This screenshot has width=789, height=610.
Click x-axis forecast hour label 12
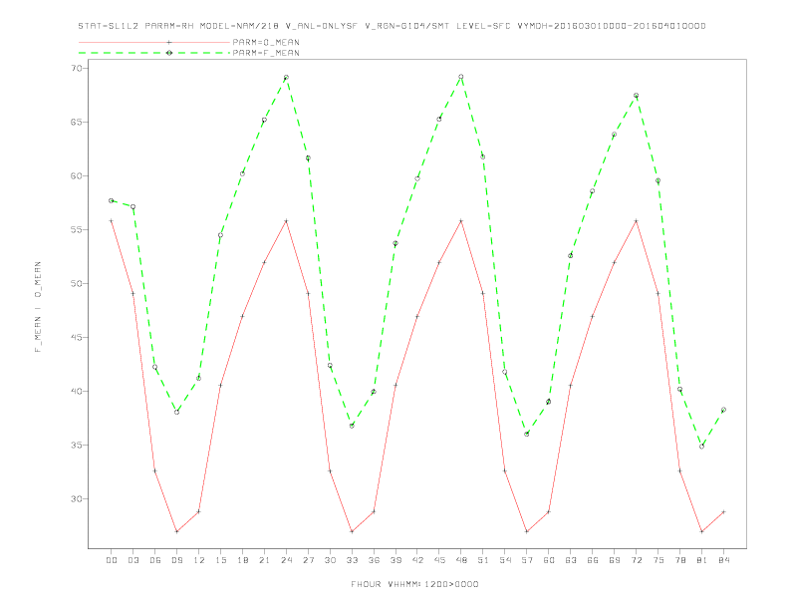(x=199, y=560)
